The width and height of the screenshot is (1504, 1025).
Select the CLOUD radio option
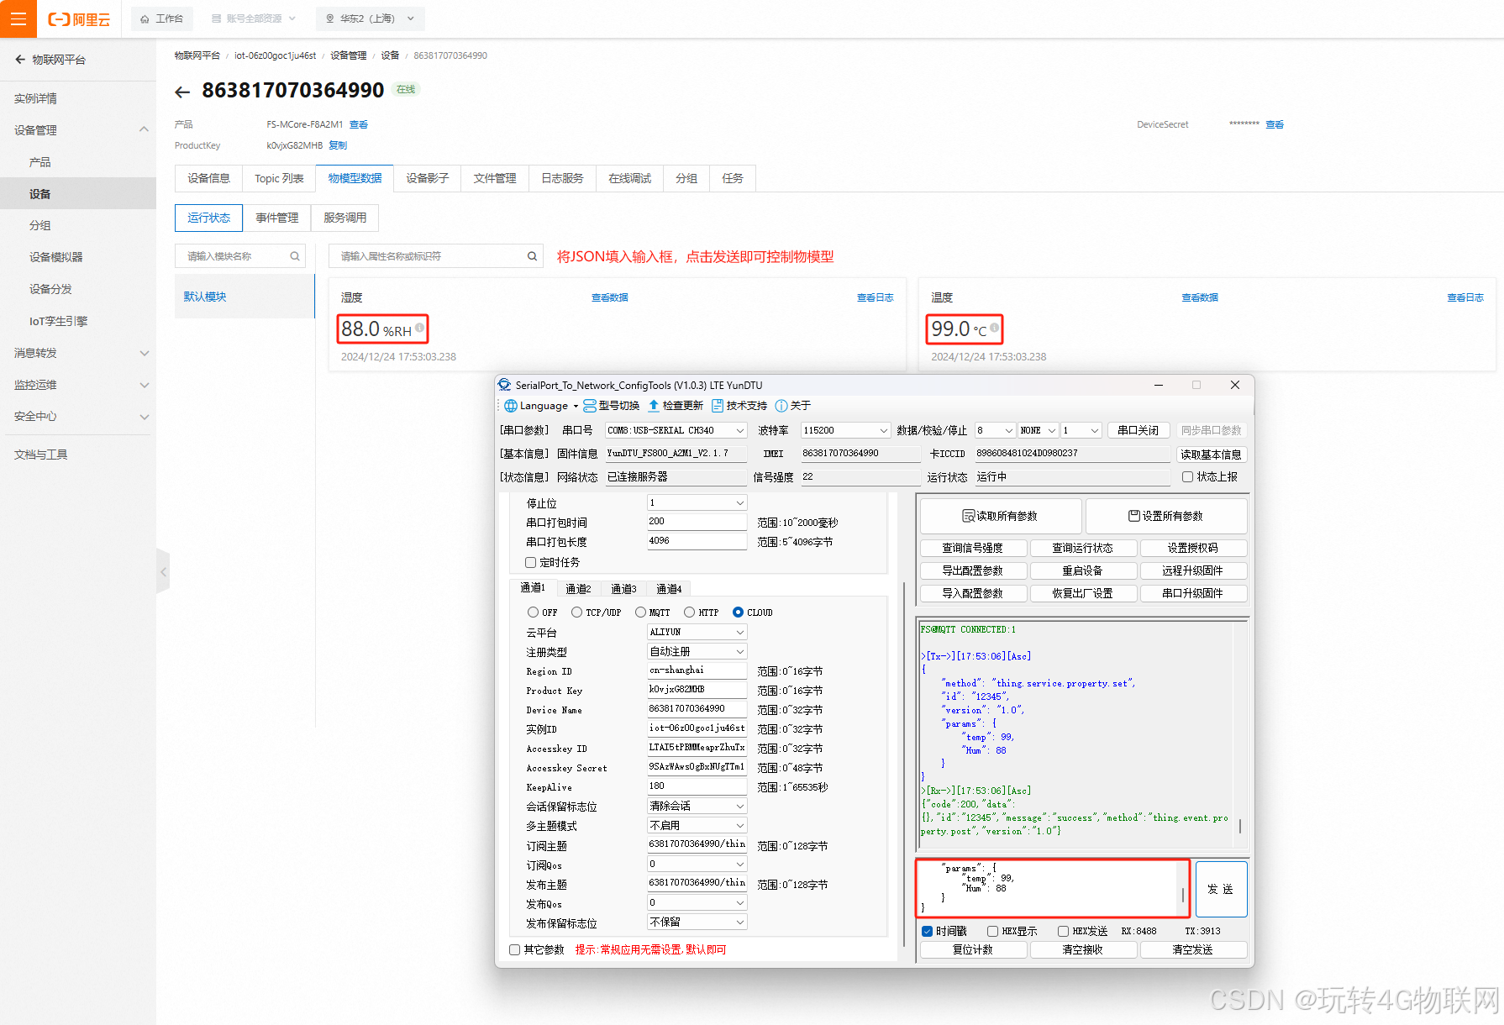pos(738,612)
